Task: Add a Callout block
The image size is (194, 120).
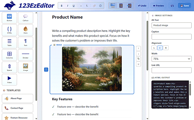Action: pos(25,18)
